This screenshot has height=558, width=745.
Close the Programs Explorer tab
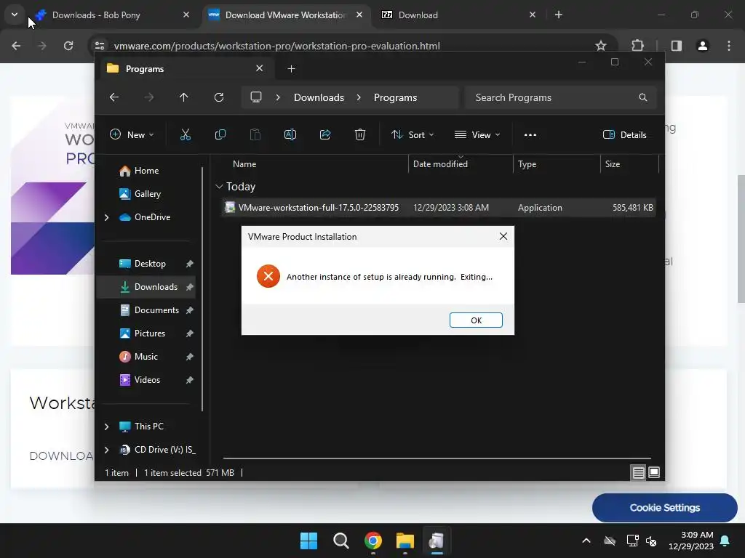click(x=260, y=68)
